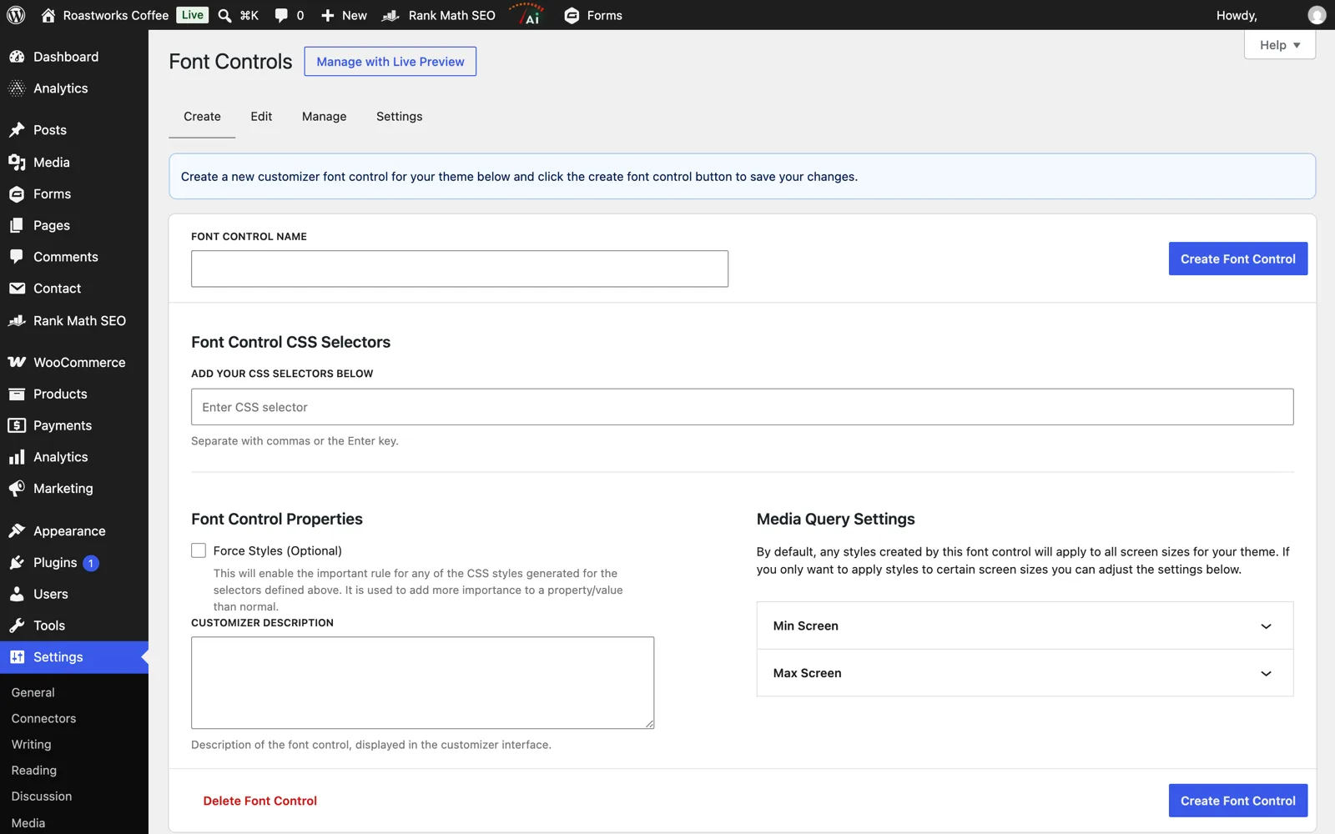Enable the Force Styles (Optional) checkbox
The width and height of the screenshot is (1335, 834).
point(199,550)
